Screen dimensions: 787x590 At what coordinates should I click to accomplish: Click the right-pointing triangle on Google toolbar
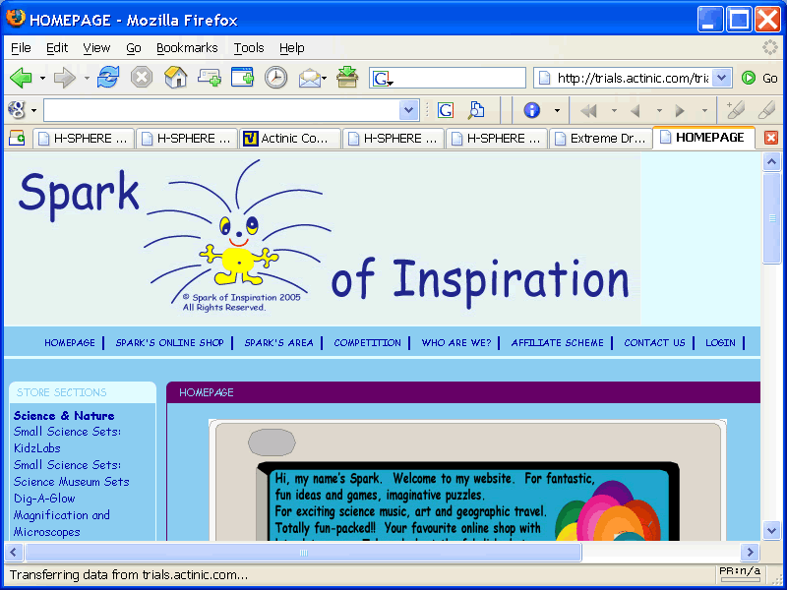pos(680,110)
